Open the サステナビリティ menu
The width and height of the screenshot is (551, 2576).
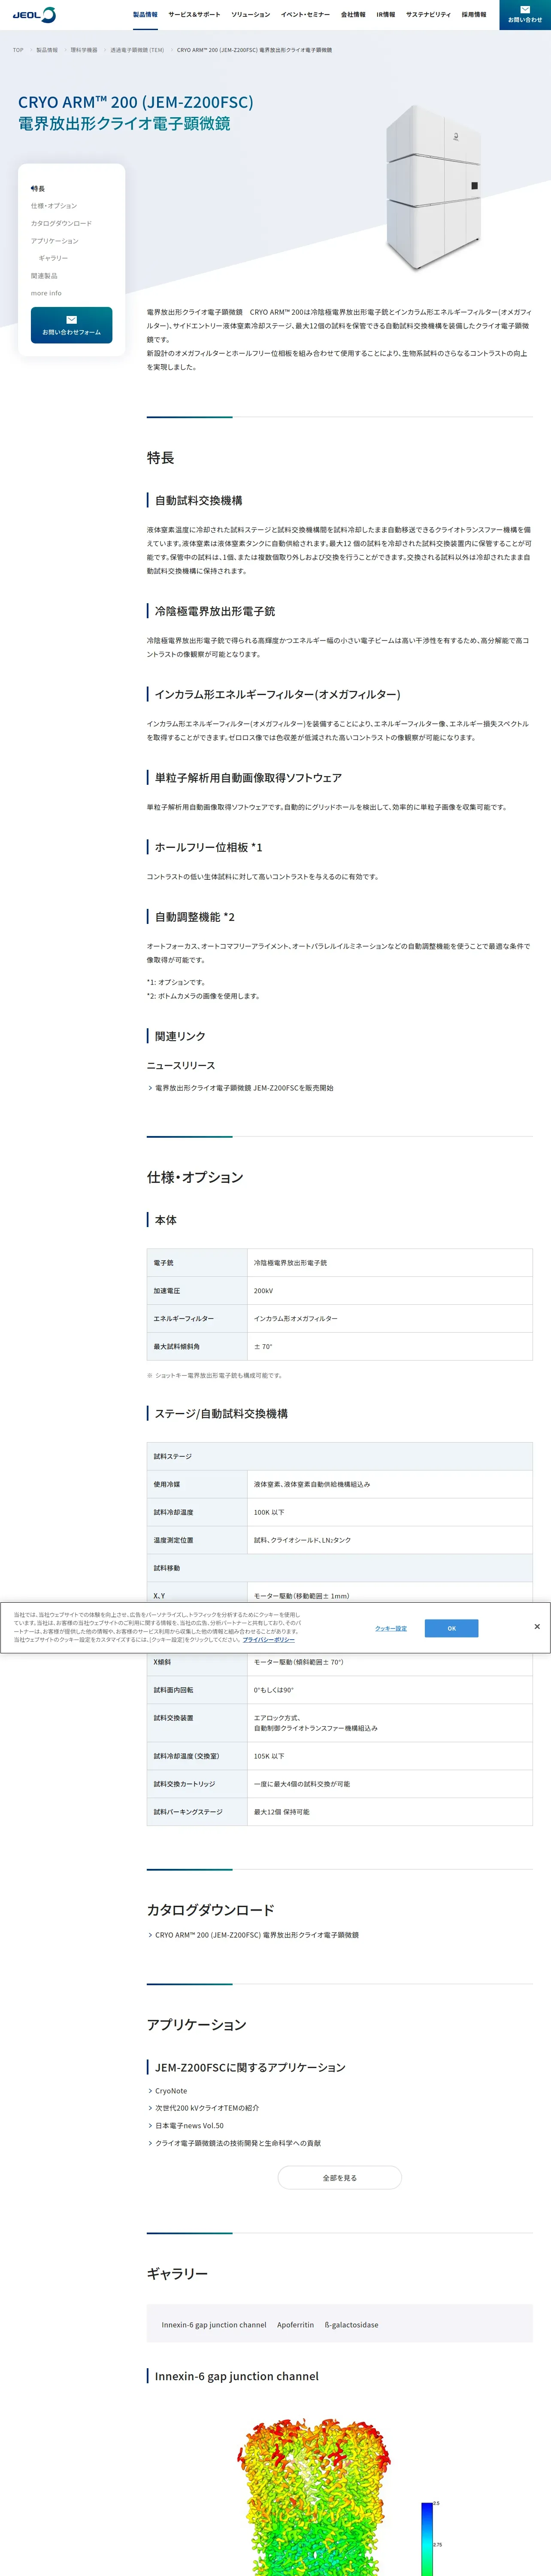coord(428,15)
